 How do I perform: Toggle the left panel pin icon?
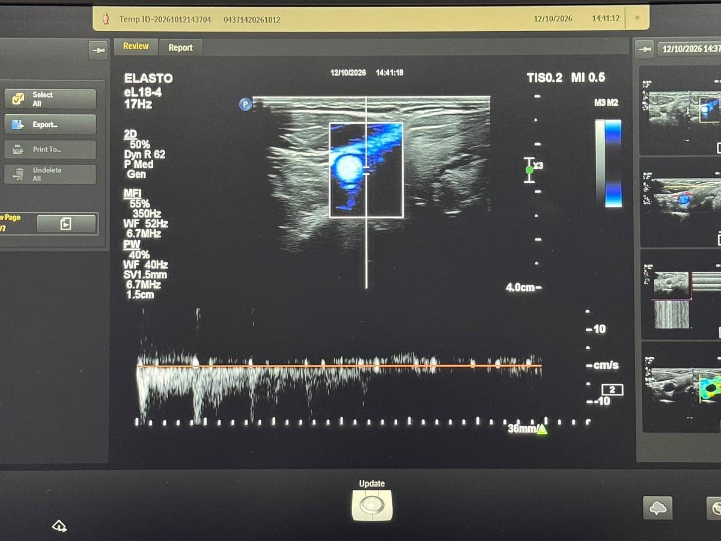[97, 50]
